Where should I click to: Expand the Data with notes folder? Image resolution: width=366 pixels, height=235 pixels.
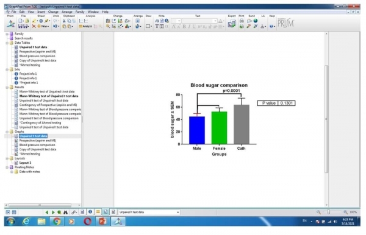click(12, 172)
